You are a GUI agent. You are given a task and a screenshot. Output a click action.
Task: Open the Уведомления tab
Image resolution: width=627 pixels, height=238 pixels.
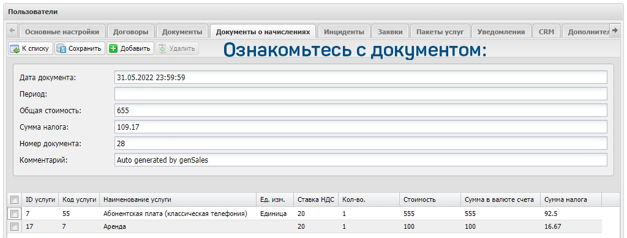click(501, 32)
